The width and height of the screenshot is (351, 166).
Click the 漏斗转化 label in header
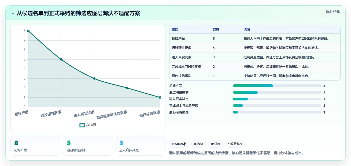coord(333,12)
